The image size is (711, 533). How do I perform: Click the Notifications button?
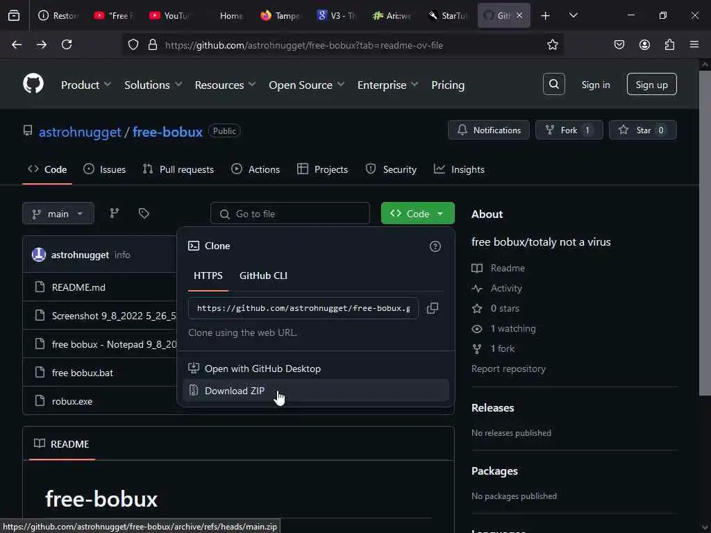[489, 130]
